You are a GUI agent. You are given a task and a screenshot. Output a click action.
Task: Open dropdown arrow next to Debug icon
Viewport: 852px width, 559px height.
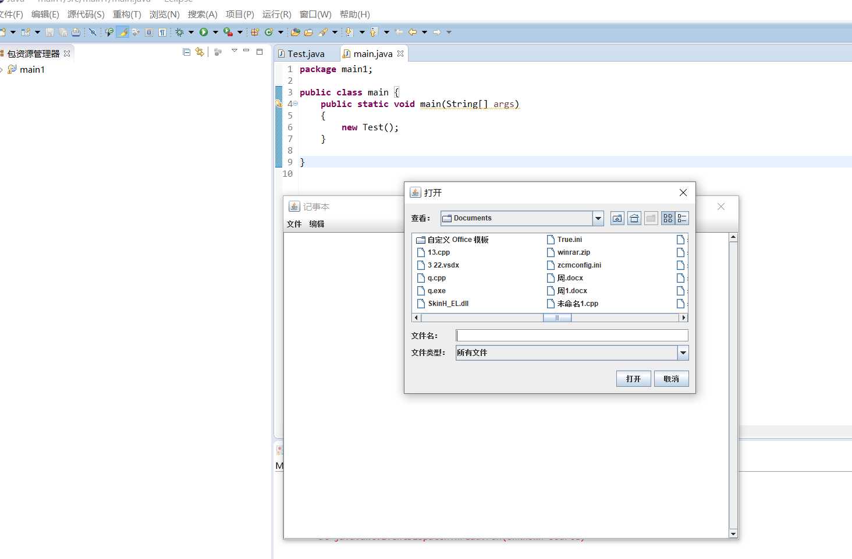[190, 33]
